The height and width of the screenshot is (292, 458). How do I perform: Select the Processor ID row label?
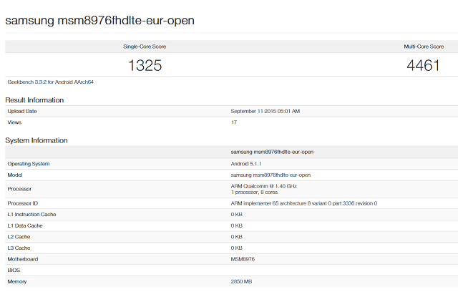tap(24, 203)
